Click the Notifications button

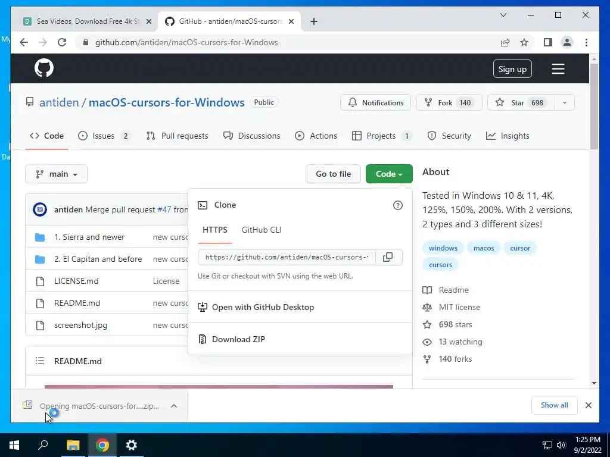click(x=375, y=102)
